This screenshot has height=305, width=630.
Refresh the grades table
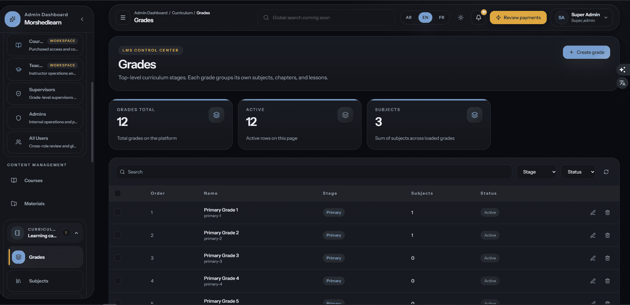click(x=606, y=172)
